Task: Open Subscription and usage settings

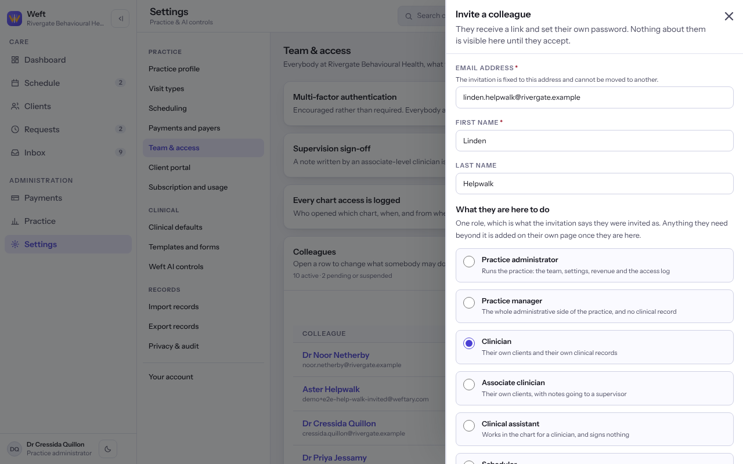Action: pyautogui.click(x=203, y=187)
